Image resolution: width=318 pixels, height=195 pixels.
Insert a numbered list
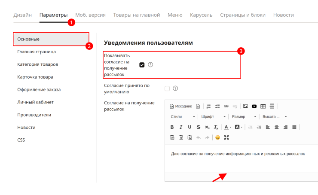click(x=208, y=106)
